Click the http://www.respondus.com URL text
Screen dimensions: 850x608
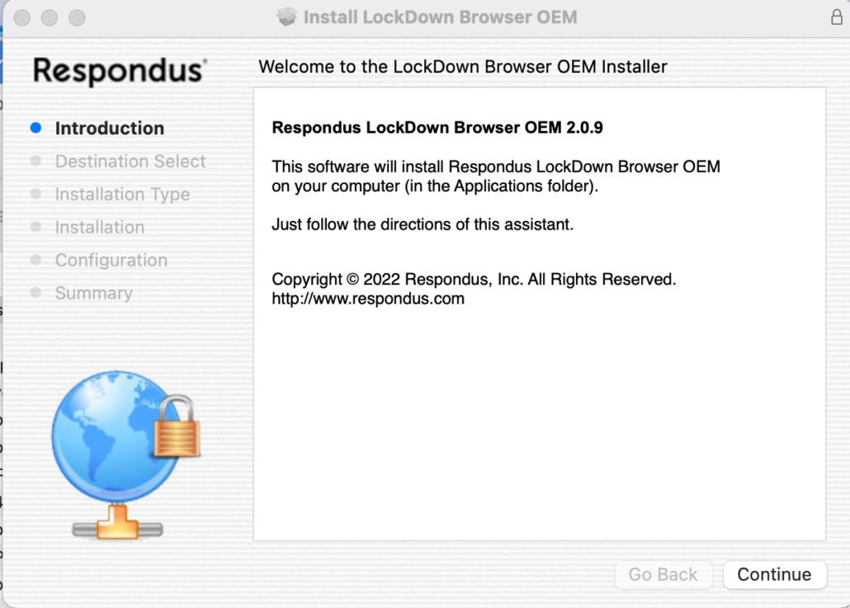point(368,299)
